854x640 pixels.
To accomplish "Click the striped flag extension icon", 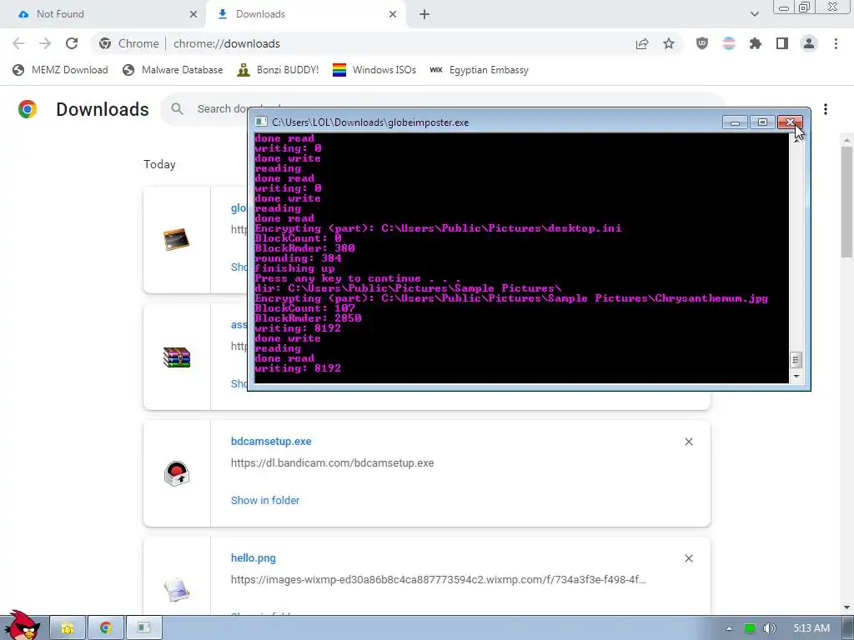I will 729,43.
